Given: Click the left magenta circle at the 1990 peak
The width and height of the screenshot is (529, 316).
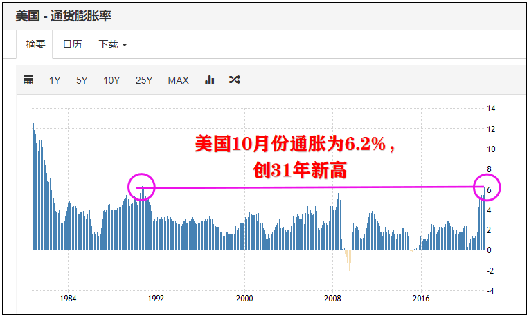Looking at the screenshot, I should click(142, 187).
